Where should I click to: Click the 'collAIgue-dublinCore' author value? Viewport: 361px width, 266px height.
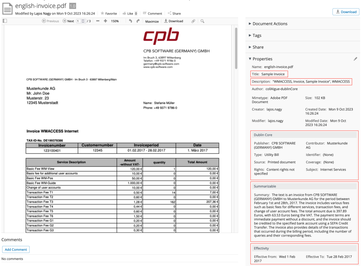click(x=282, y=89)
